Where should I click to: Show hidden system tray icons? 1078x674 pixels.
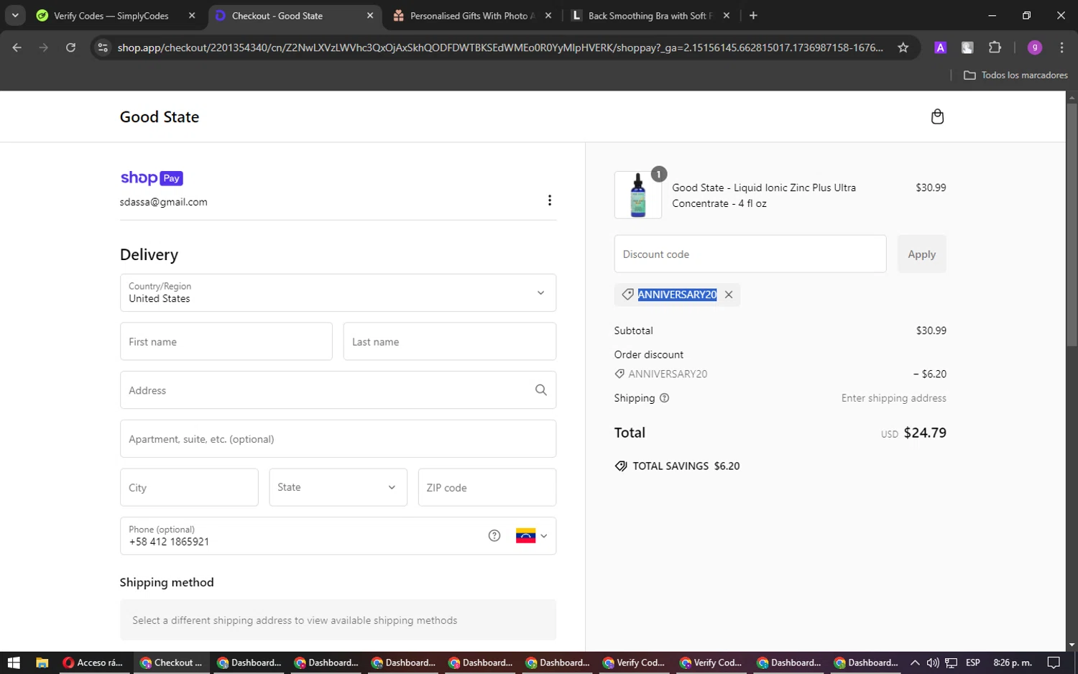pyautogui.click(x=914, y=663)
